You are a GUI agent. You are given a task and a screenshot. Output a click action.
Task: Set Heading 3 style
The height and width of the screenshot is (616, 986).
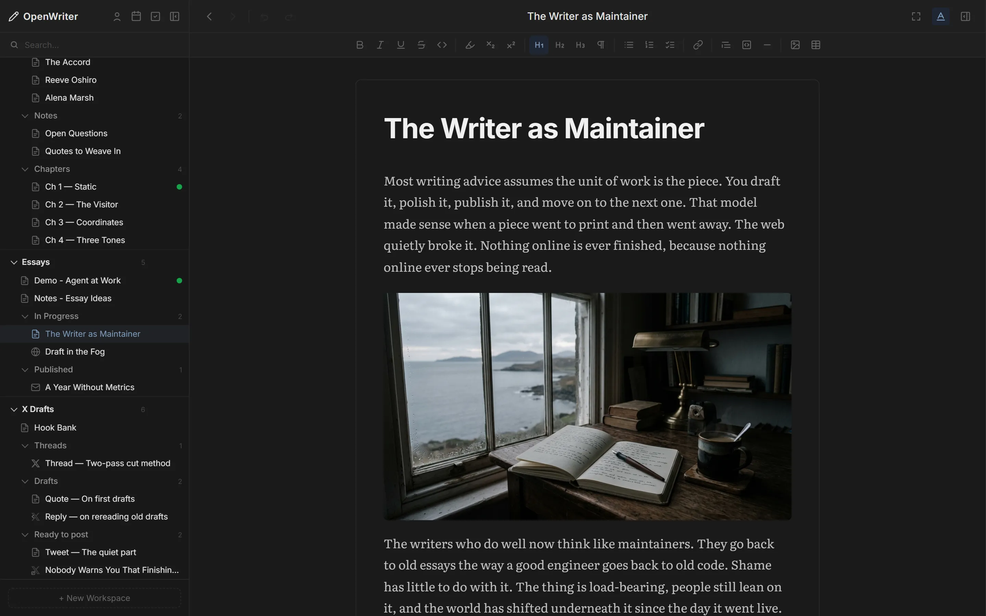(580, 45)
